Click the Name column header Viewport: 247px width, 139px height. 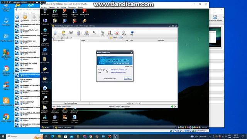coord(83,41)
